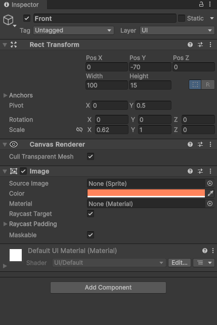Open the Inspector panel kebab menu
Image resolution: width=217 pixels, height=325 pixels.
pos(210,4)
